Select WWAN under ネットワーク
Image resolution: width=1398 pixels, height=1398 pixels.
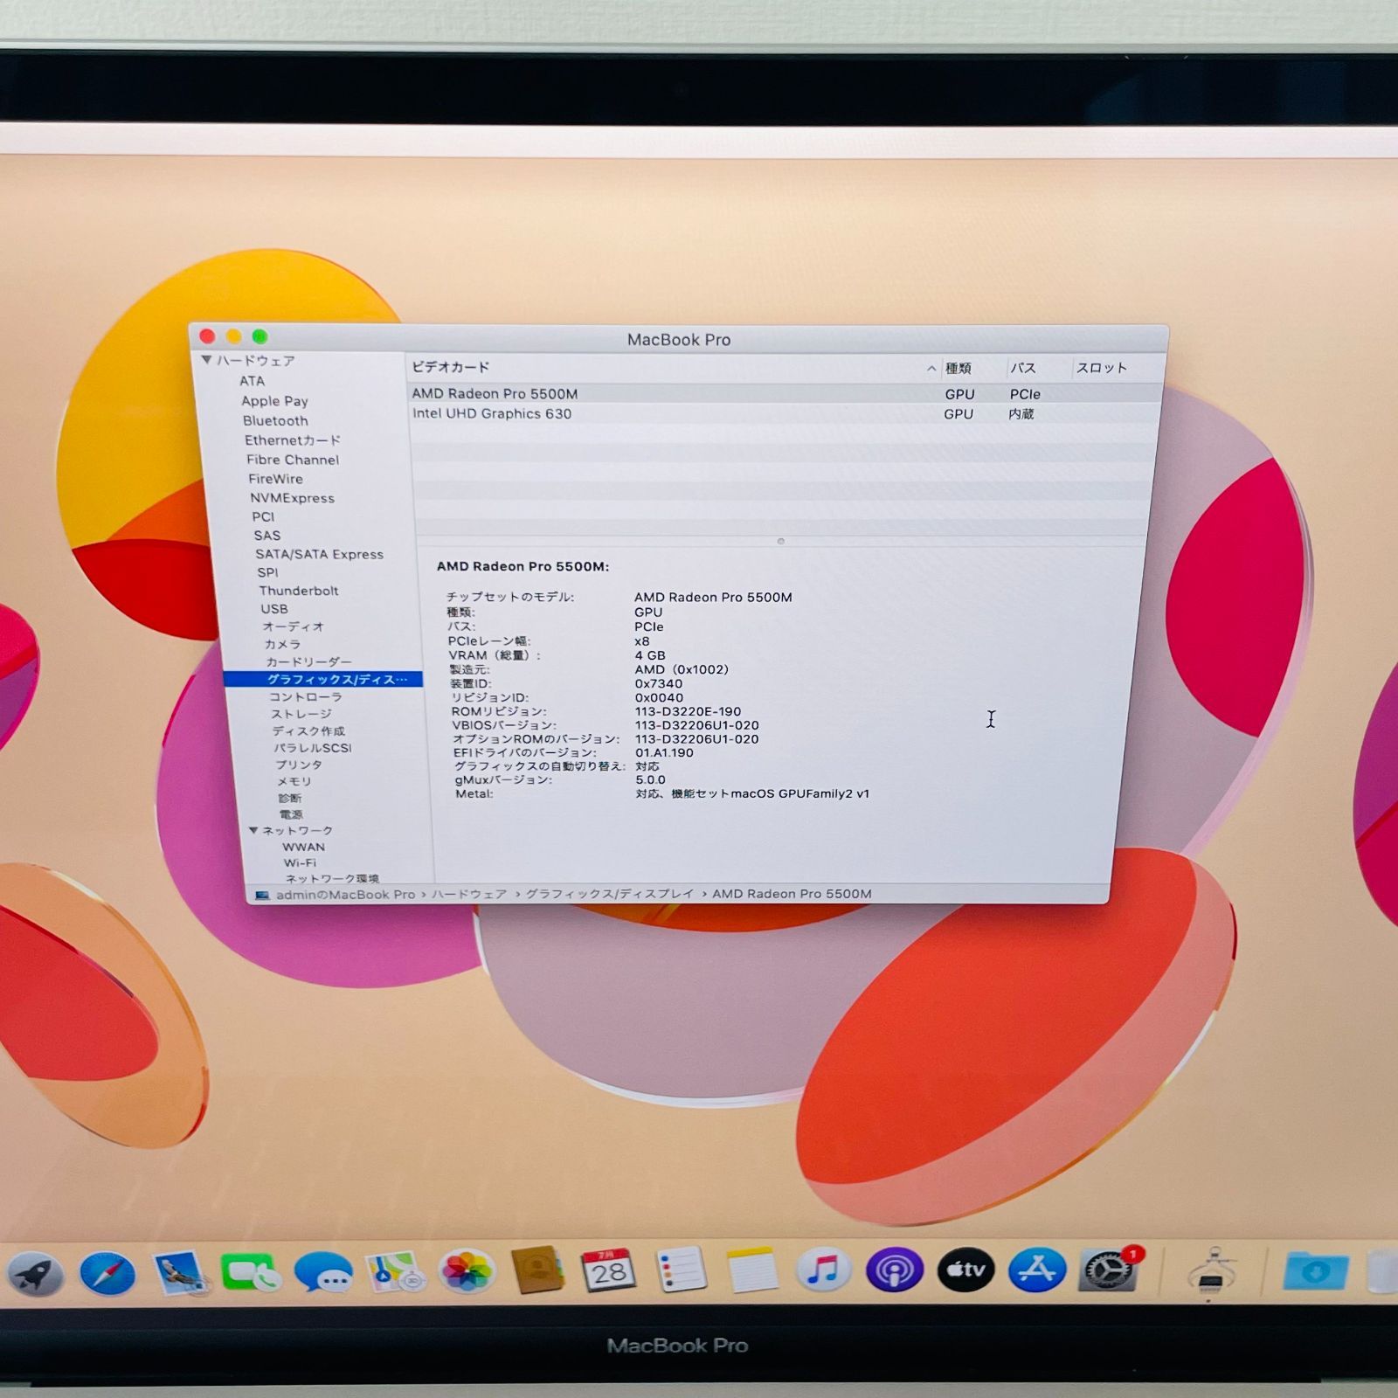tap(303, 847)
